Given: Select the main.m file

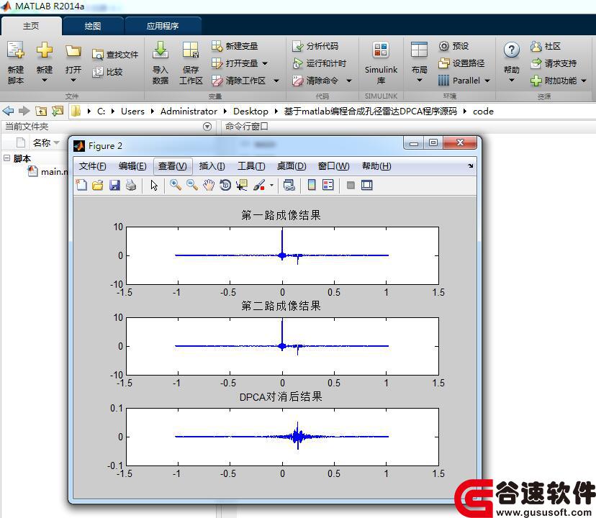Looking at the screenshot, I should point(48,171).
